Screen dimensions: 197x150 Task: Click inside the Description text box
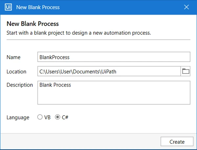[x=114, y=93]
